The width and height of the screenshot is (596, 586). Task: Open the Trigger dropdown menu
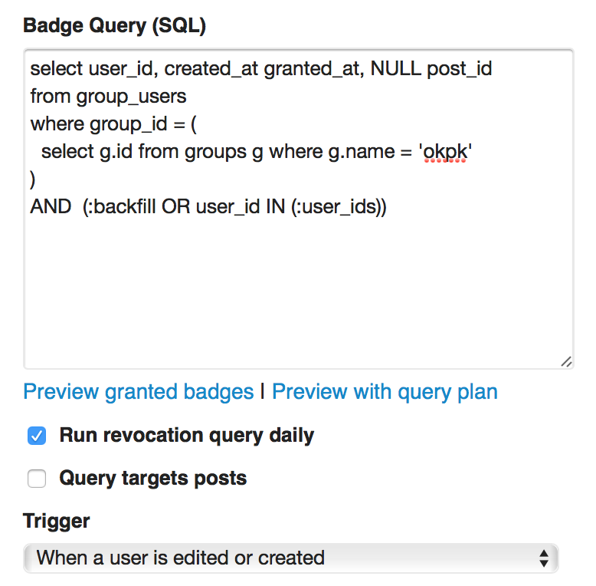click(x=291, y=558)
